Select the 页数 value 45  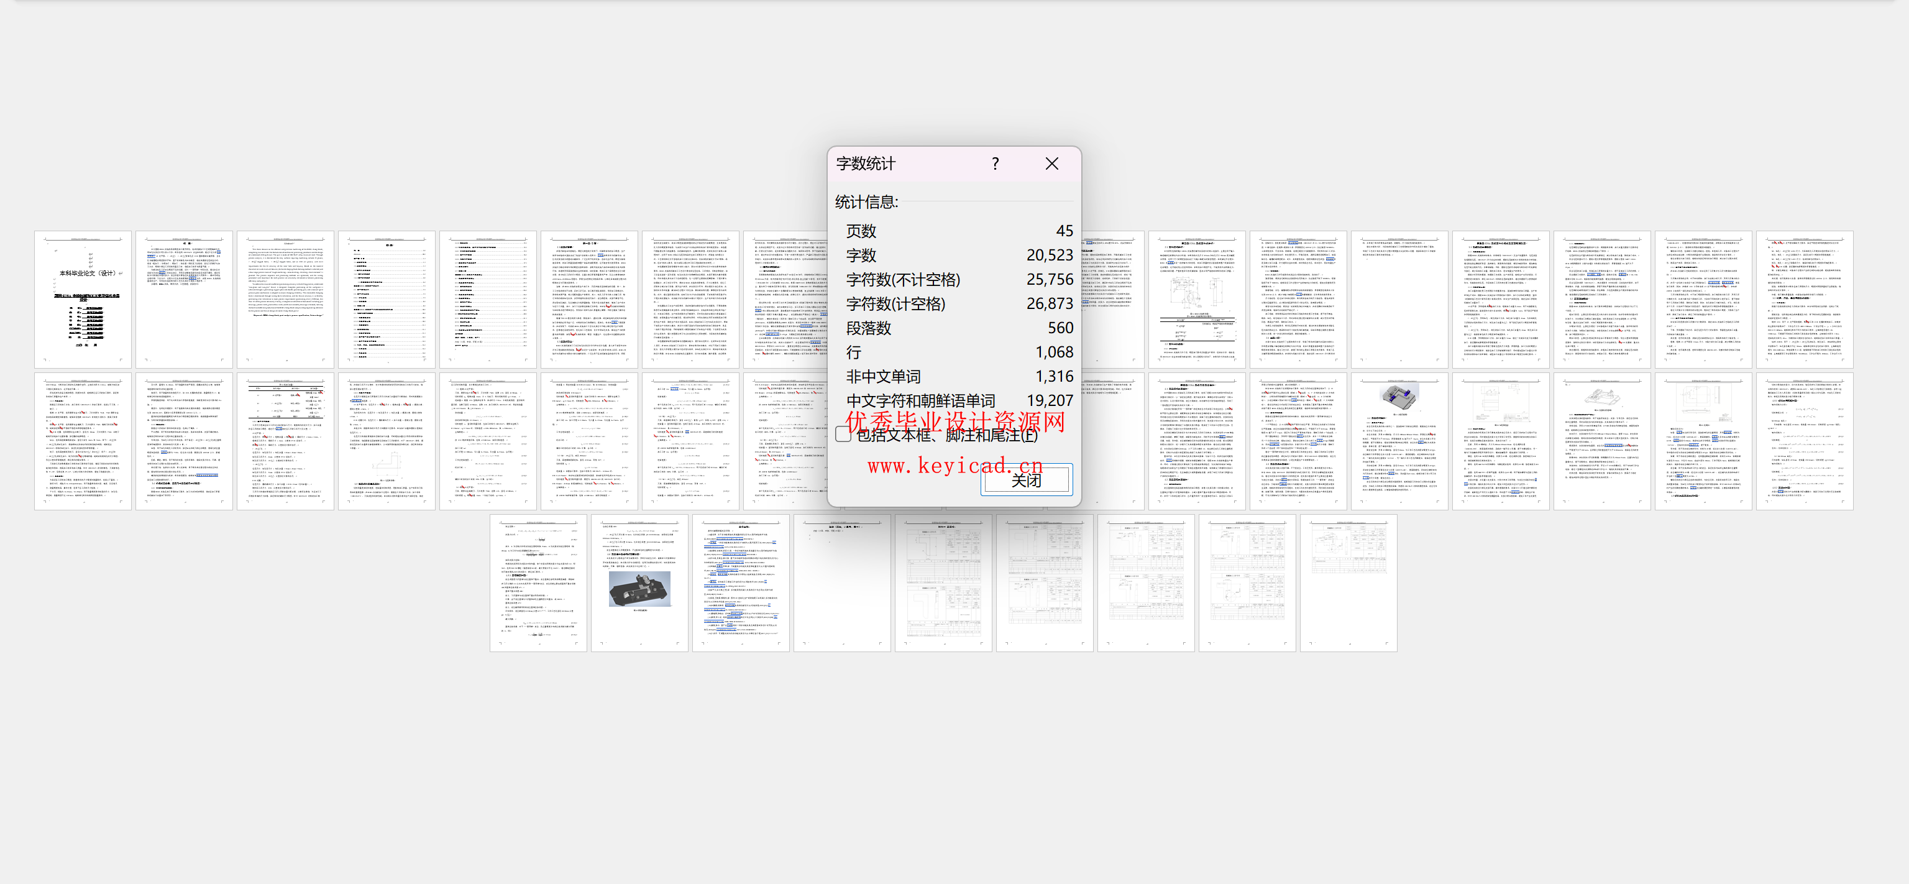click(1064, 231)
